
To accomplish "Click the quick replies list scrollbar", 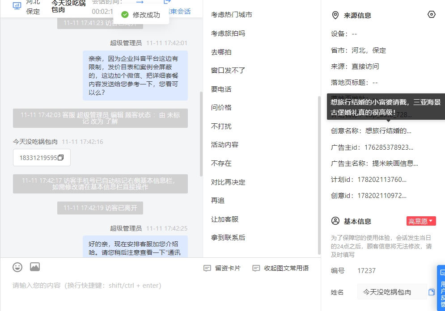I will point(319,175).
